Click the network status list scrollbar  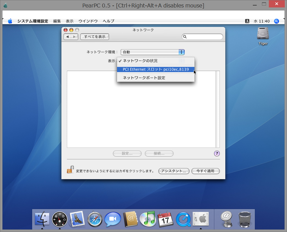217,109
